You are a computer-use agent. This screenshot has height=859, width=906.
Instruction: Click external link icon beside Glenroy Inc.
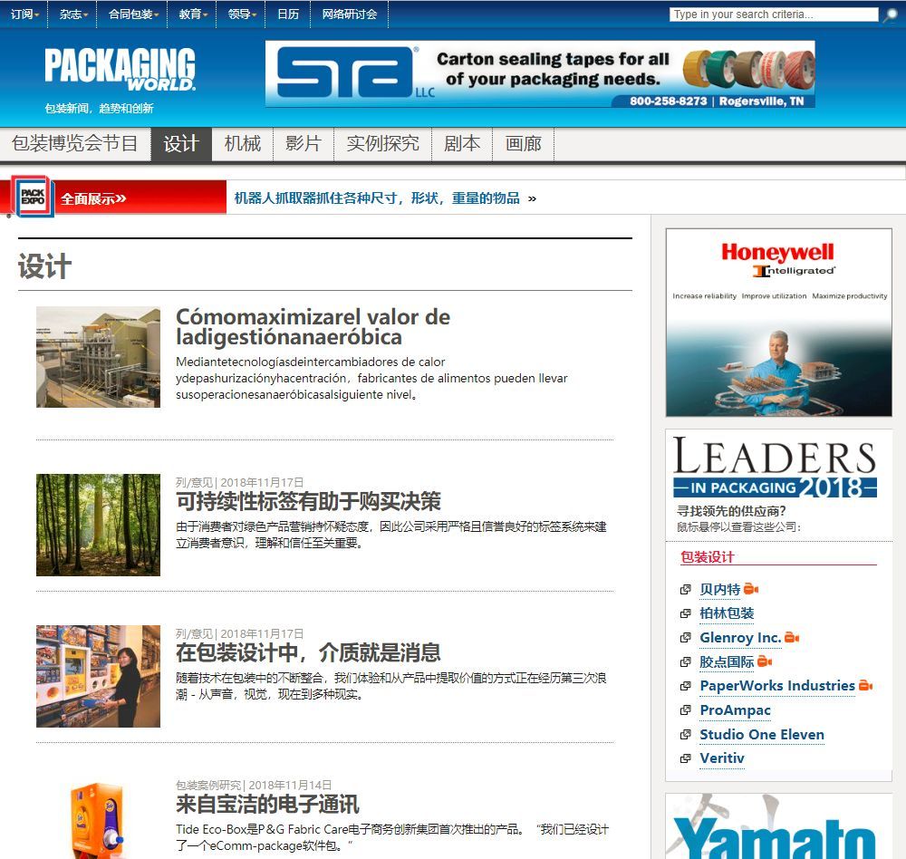[x=685, y=638]
